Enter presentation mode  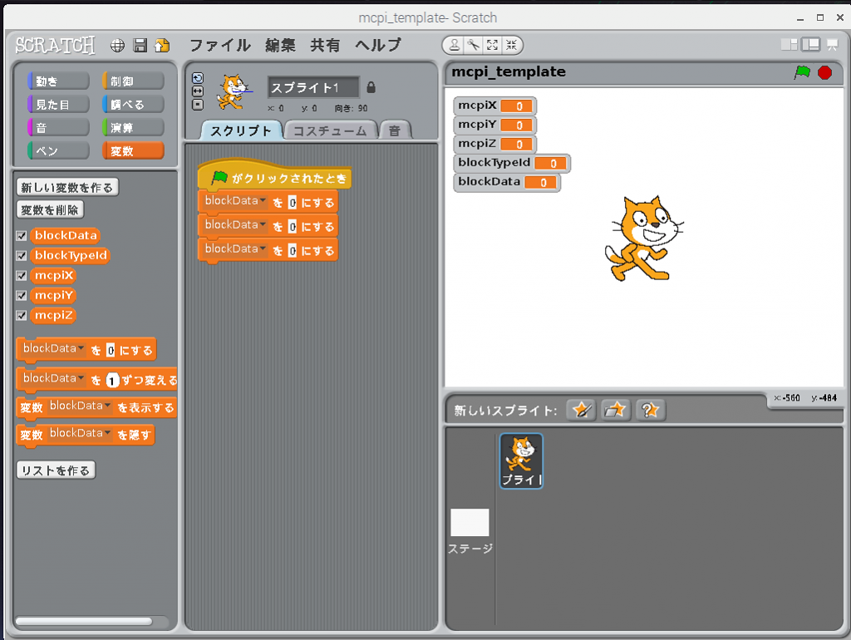click(x=832, y=45)
